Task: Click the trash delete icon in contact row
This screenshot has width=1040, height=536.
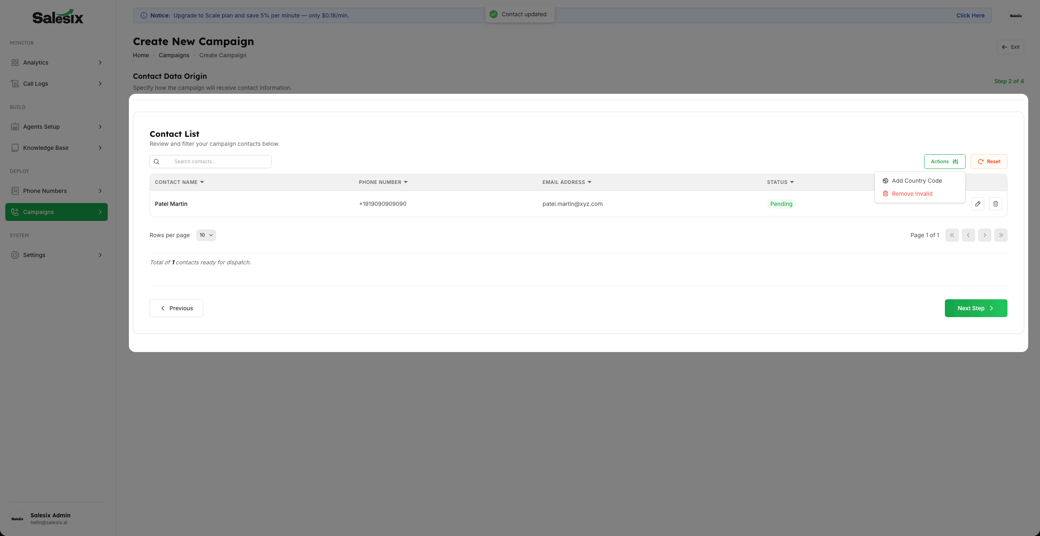Action: 995,204
